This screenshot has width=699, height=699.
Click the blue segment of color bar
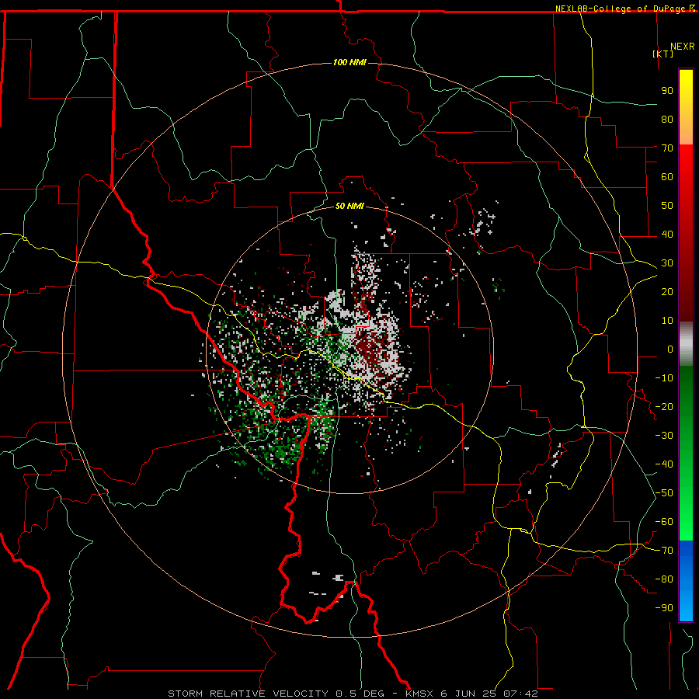pos(686,580)
